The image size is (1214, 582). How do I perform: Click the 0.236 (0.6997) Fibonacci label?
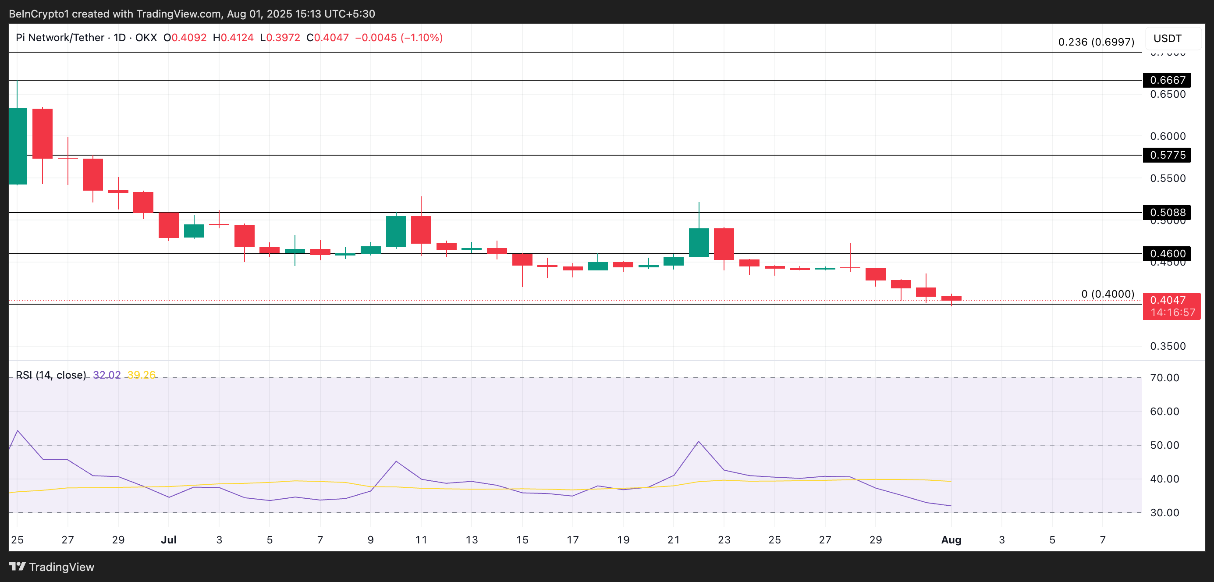tap(1096, 43)
